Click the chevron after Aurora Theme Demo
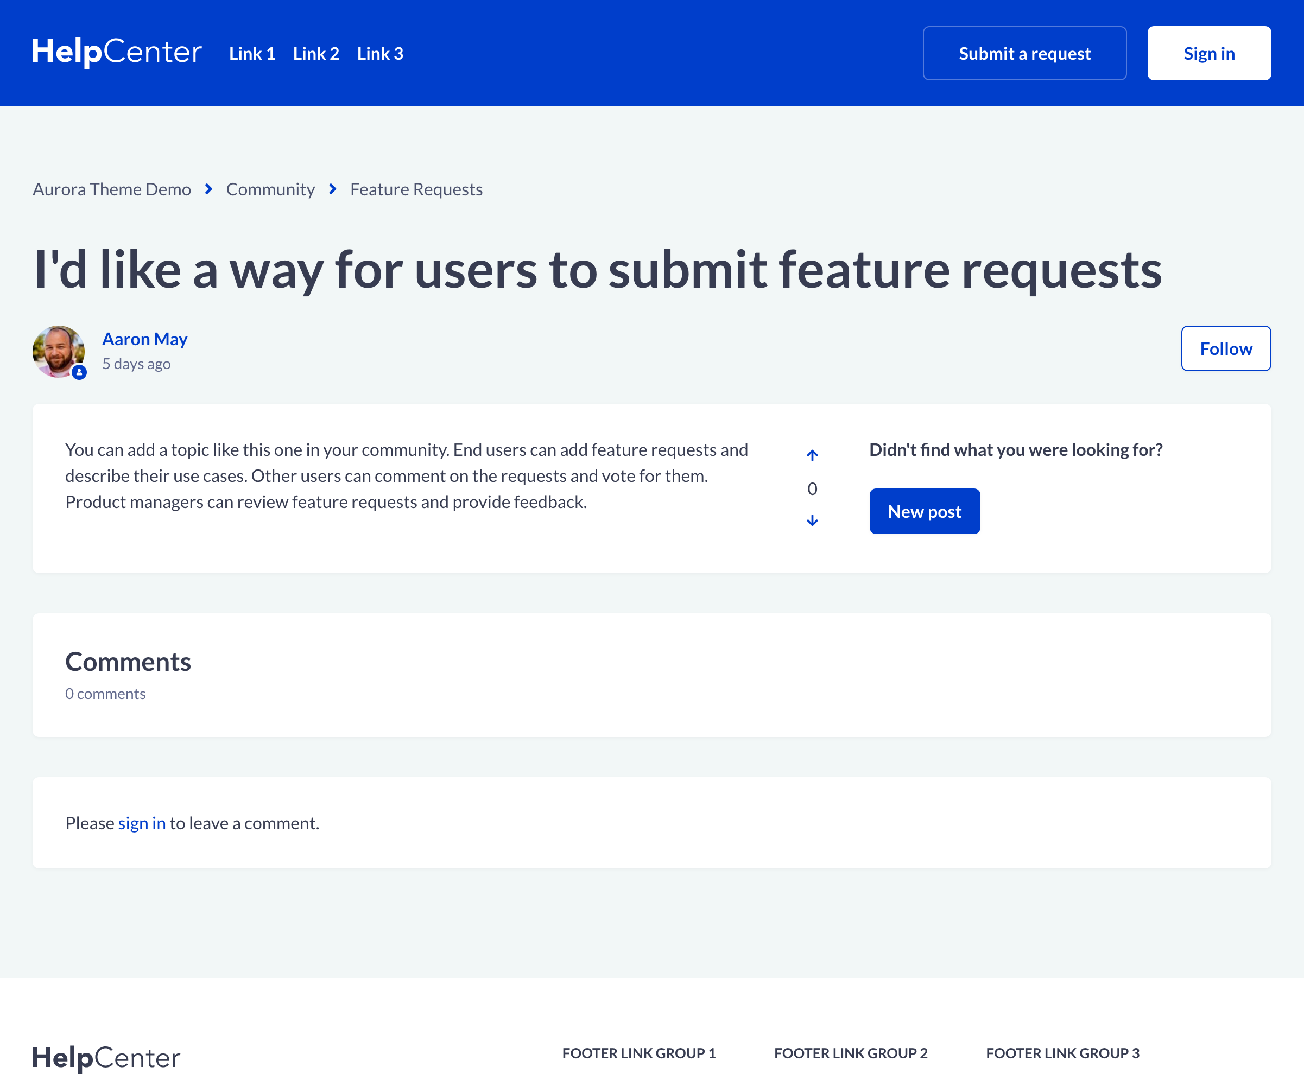The height and width of the screenshot is (1086, 1304). [208, 189]
